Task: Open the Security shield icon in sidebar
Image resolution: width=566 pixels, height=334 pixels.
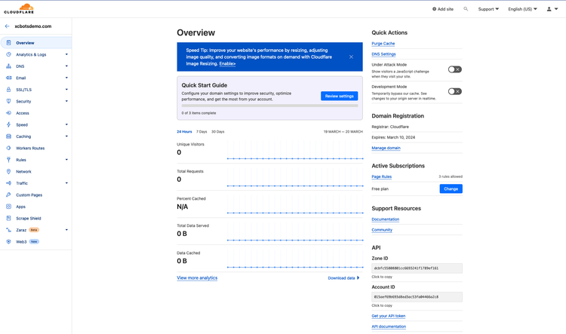Action: pos(8,101)
